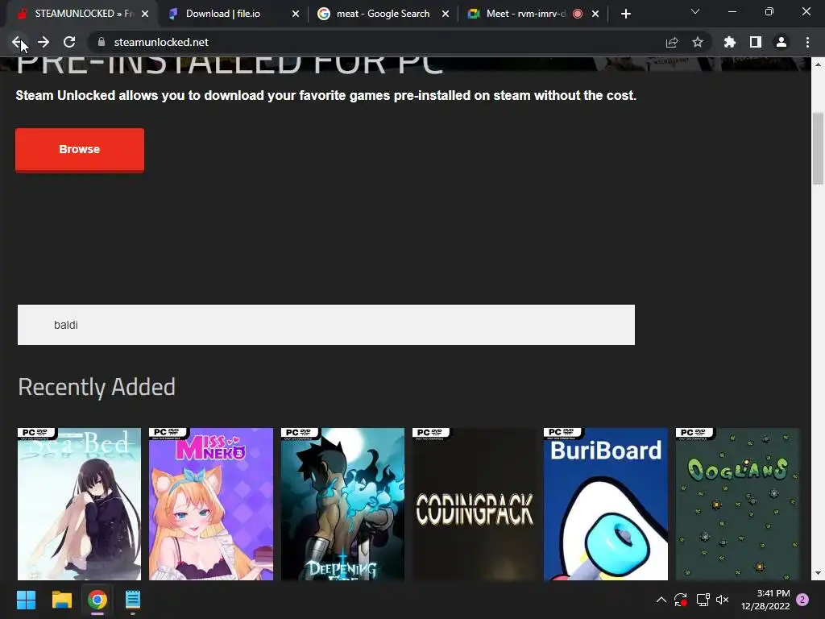Open the Windows Start menu
The image size is (825, 619).
27,600
